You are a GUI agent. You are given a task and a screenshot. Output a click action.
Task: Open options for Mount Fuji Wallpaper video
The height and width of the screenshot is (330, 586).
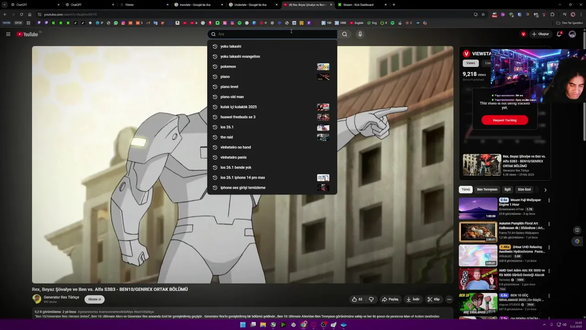[549, 200]
